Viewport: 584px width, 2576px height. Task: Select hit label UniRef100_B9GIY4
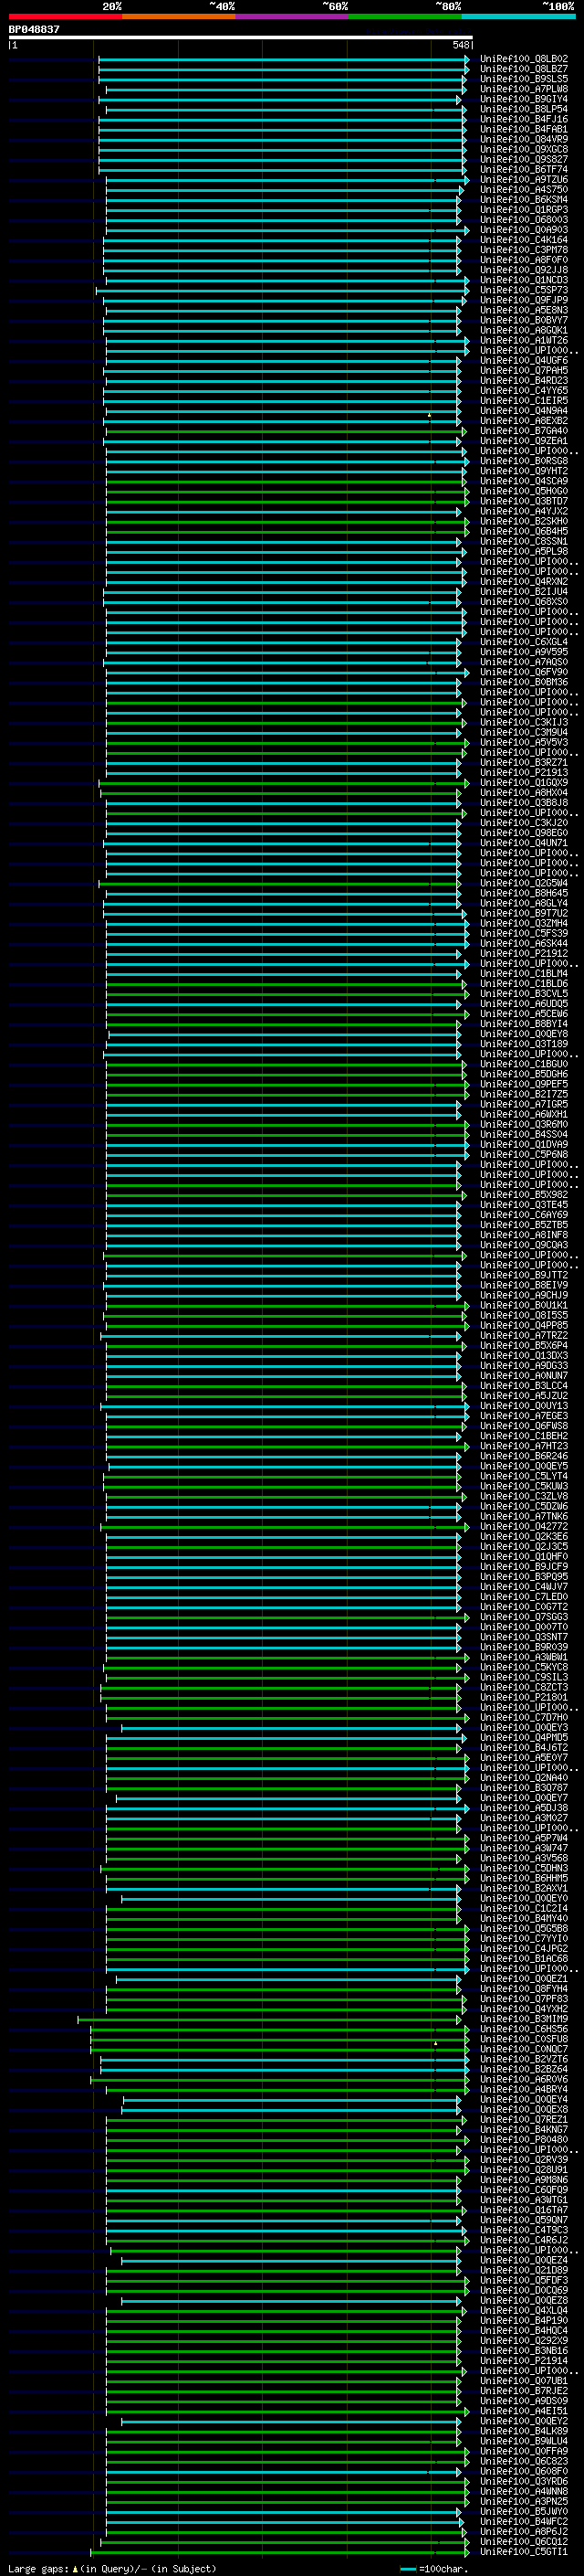[x=524, y=99]
